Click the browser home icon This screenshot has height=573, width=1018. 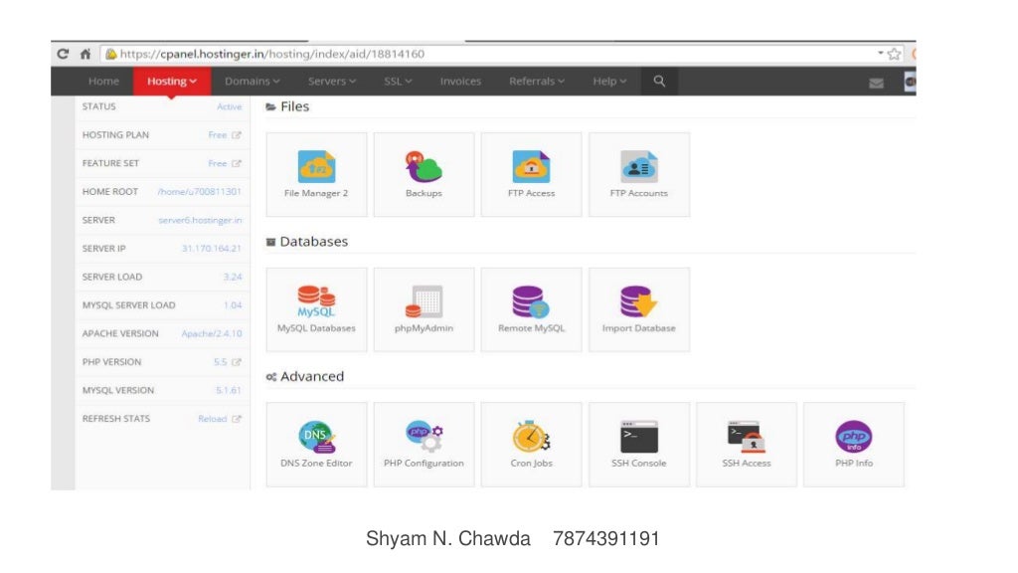point(85,54)
